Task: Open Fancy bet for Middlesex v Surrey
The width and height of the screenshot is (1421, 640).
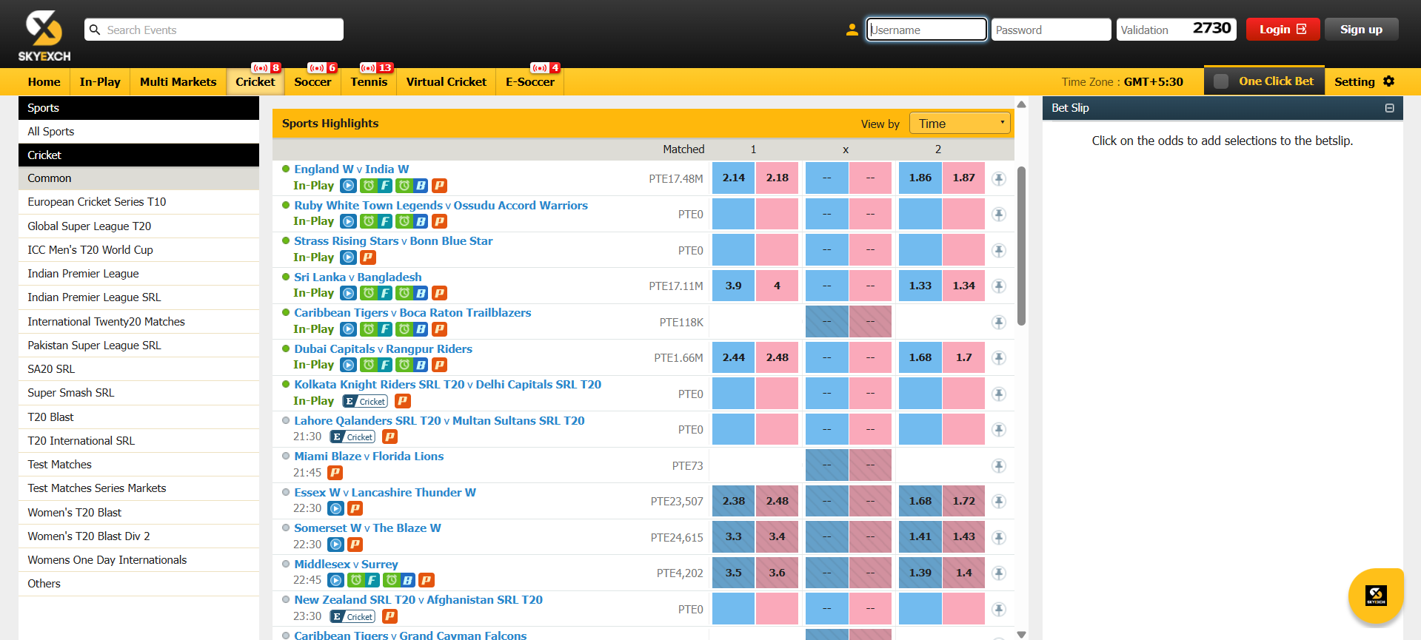Action: (x=364, y=580)
